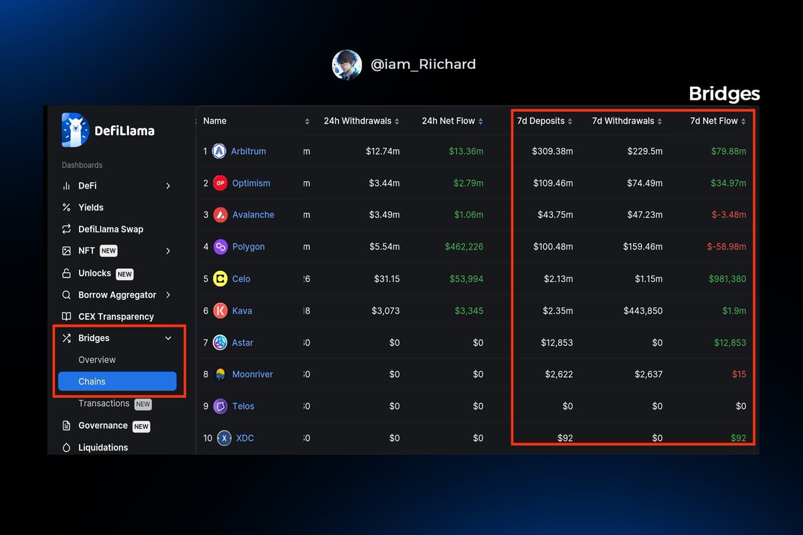Open the Moonriver chain link

[x=253, y=374]
